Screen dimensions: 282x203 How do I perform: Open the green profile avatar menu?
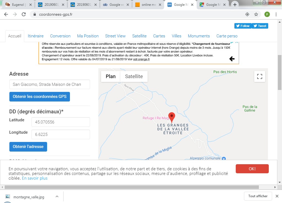pos(267,15)
